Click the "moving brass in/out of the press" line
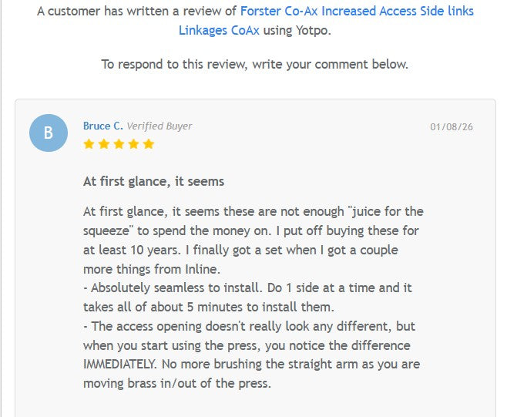Image resolution: width=507 pixels, height=417 pixels. pos(177,383)
